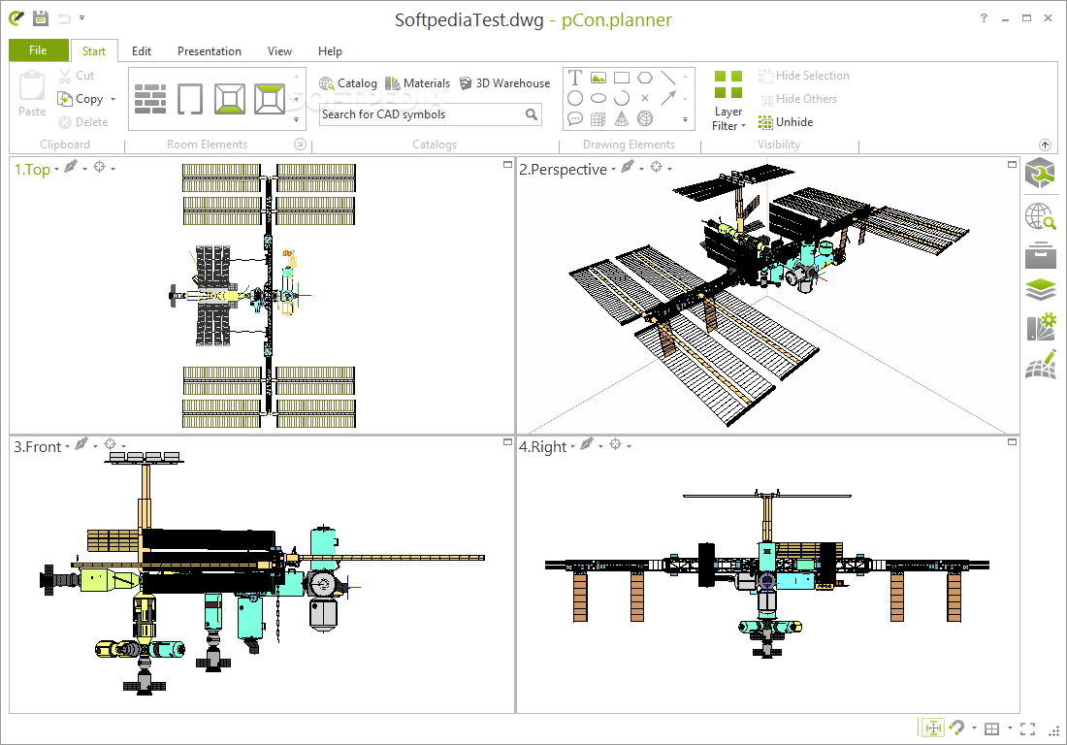Choose the Cone drawing tool
This screenshot has height=745, width=1067.
coord(621,119)
